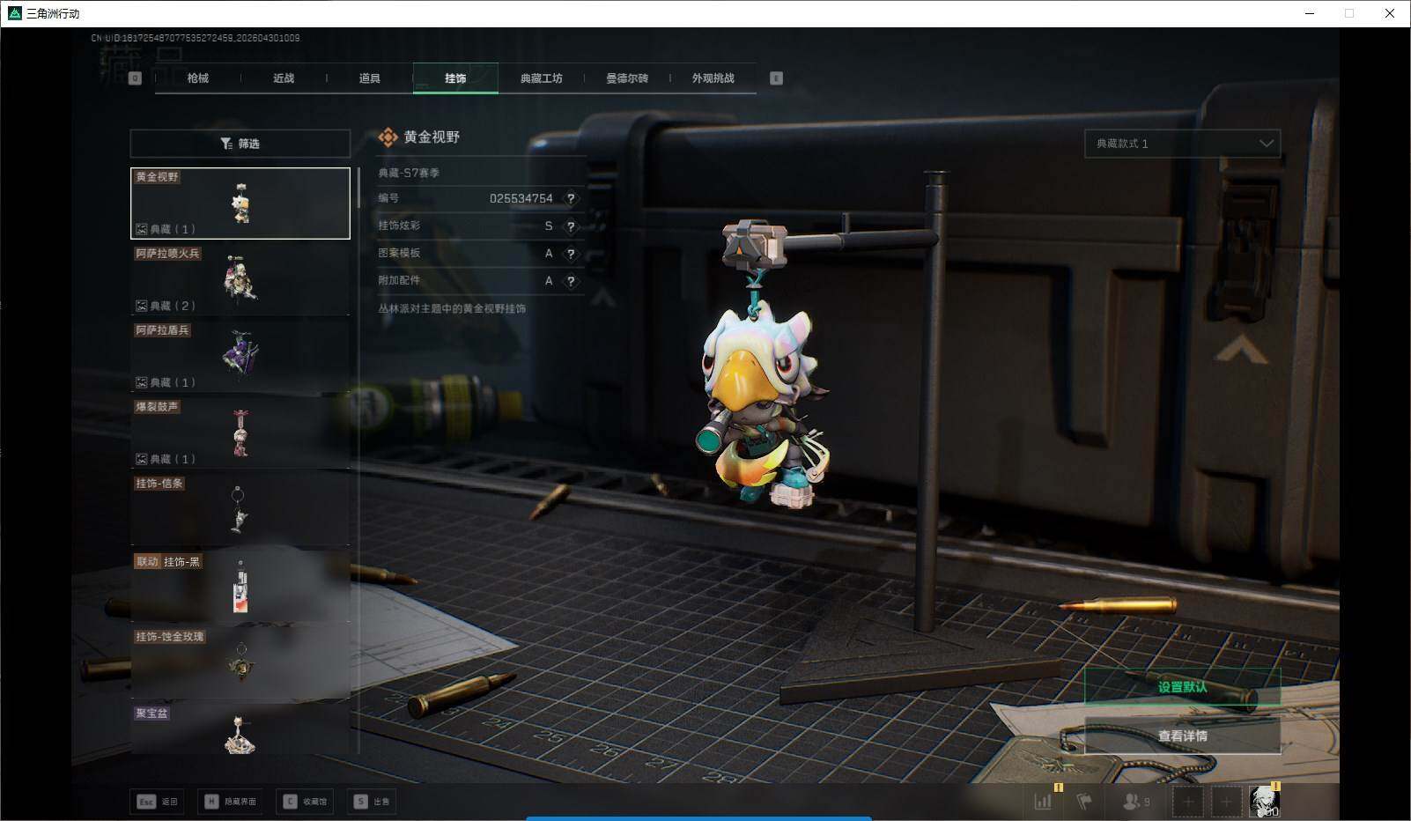Image resolution: width=1411 pixels, height=821 pixels.
Task: Click the 典藏 icon on 爆裂鼓声 card
Action: coord(141,459)
